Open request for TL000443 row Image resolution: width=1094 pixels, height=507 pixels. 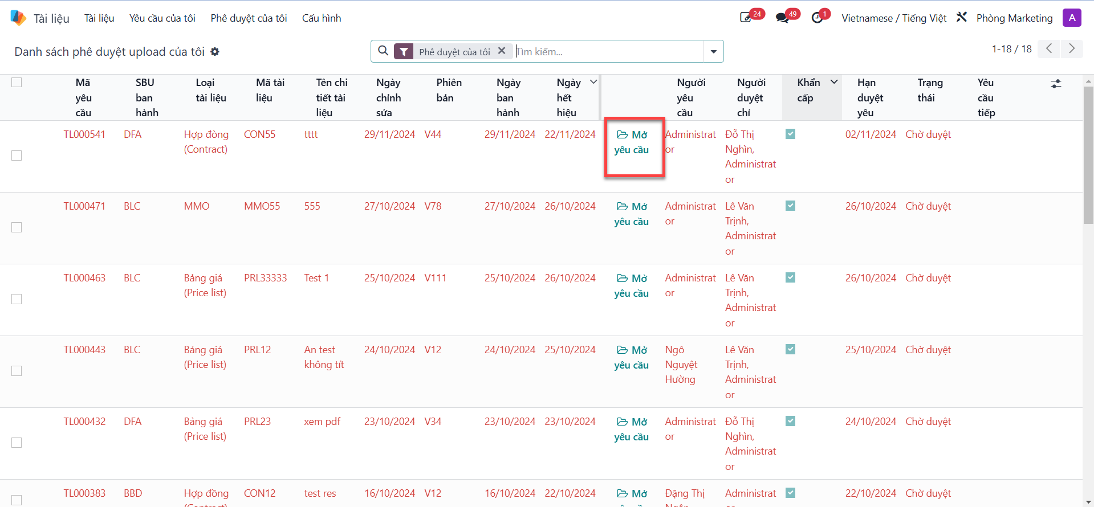pyautogui.click(x=632, y=357)
